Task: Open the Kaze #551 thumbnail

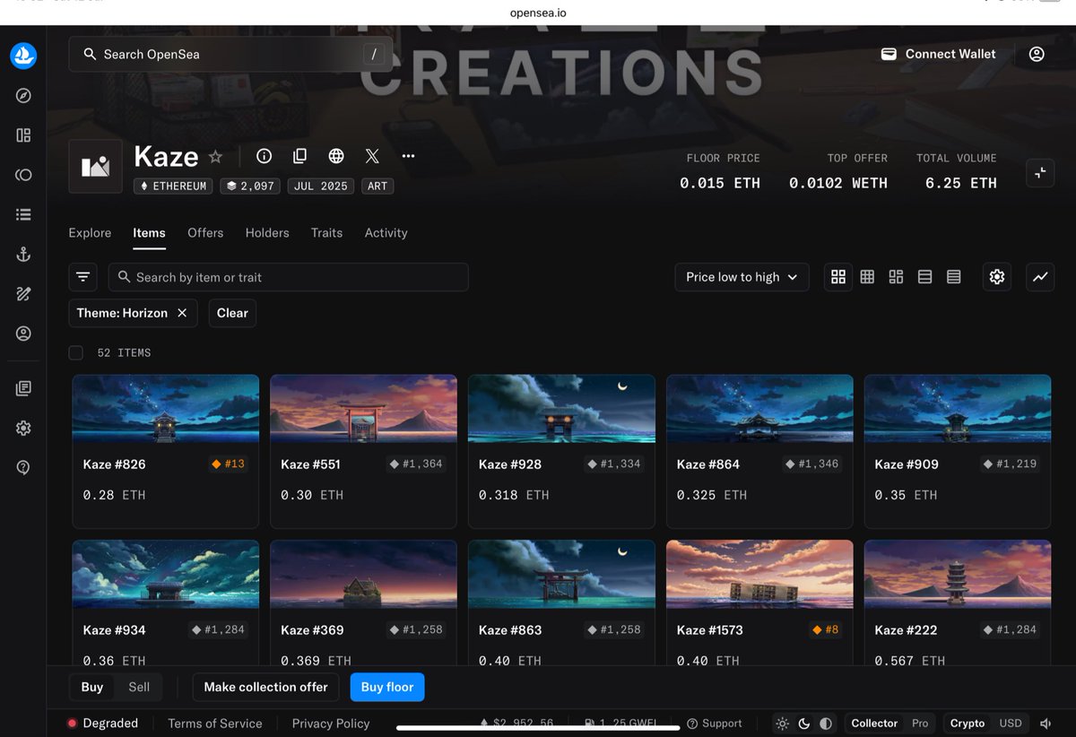Action: (364, 409)
